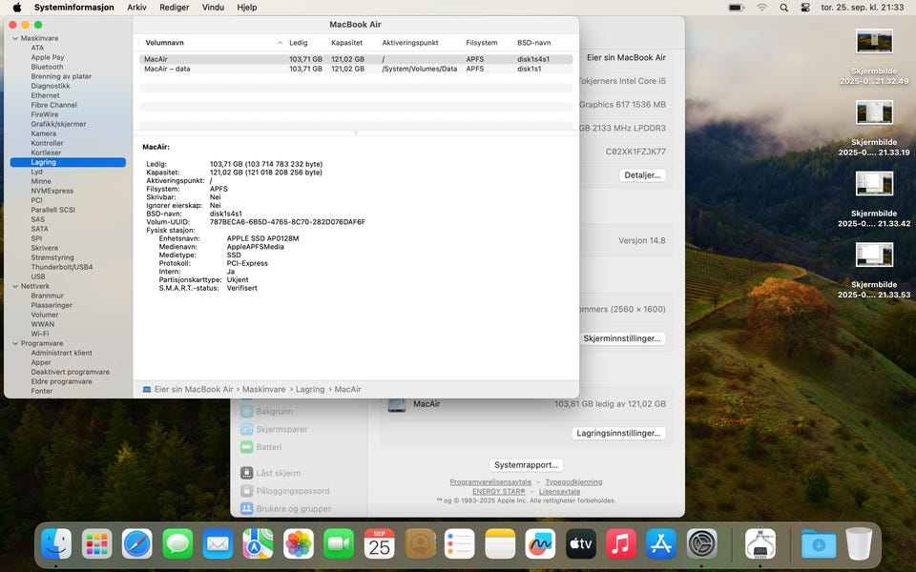Open the Music app in Dock
916x572 pixels.
pyautogui.click(x=621, y=544)
